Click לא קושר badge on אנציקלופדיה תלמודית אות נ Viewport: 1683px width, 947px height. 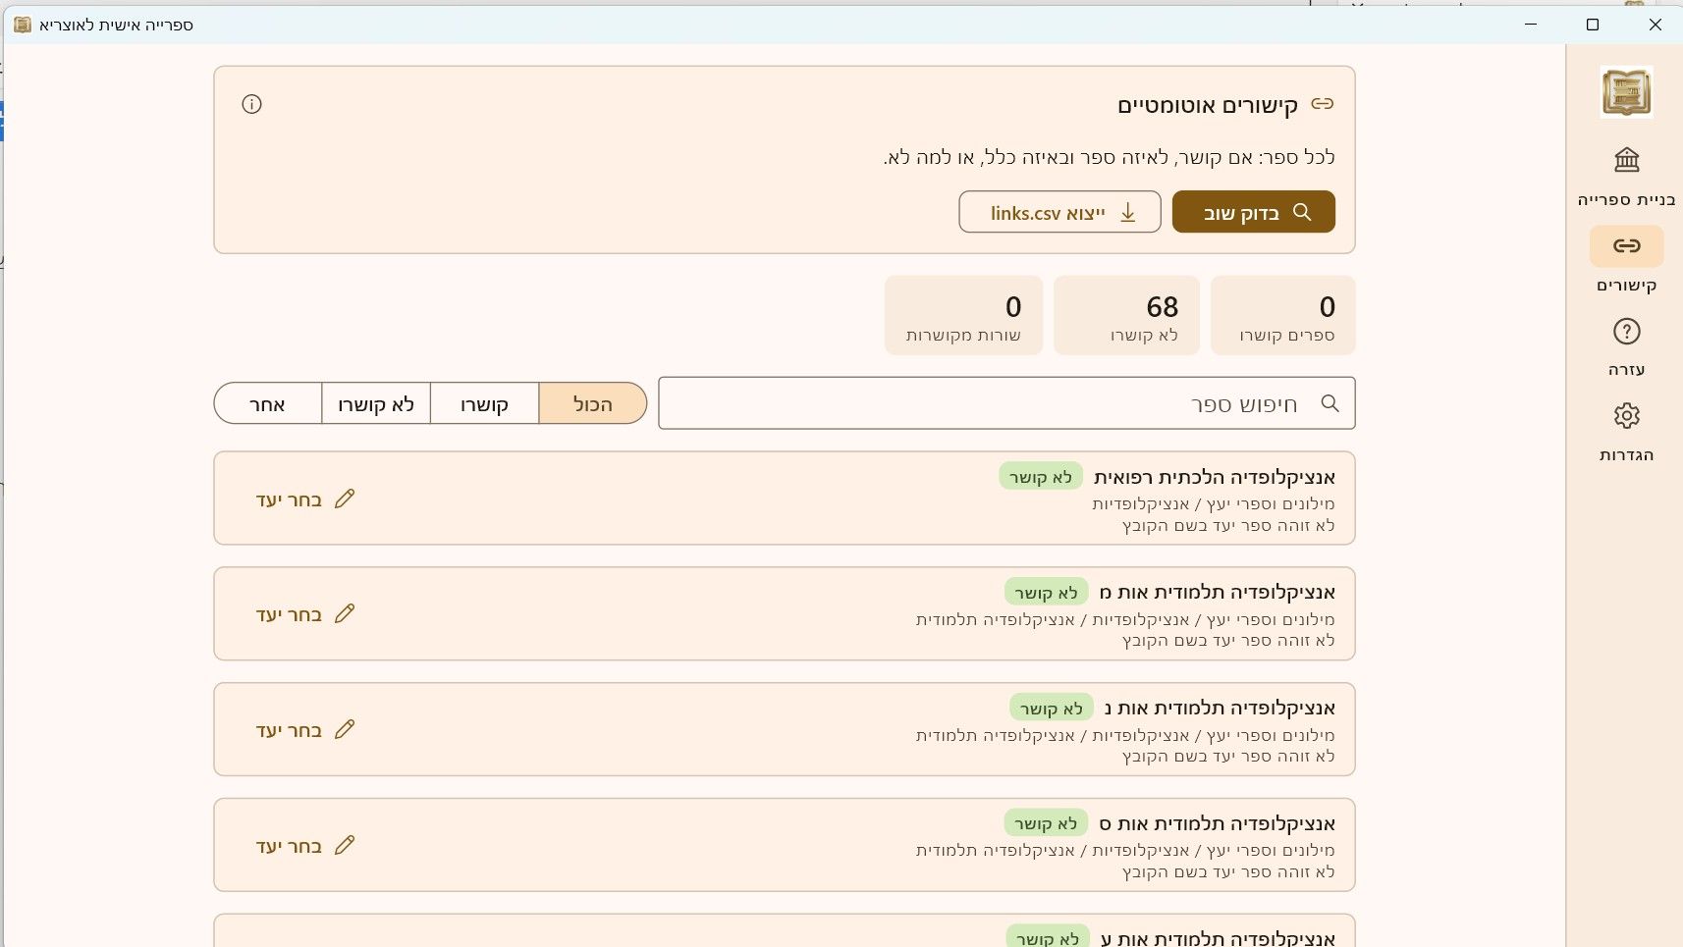[1051, 708]
